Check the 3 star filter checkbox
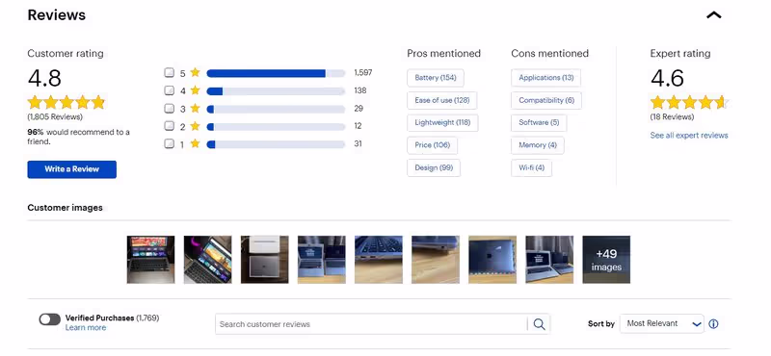This screenshot has width=771, height=356. pyautogui.click(x=170, y=108)
